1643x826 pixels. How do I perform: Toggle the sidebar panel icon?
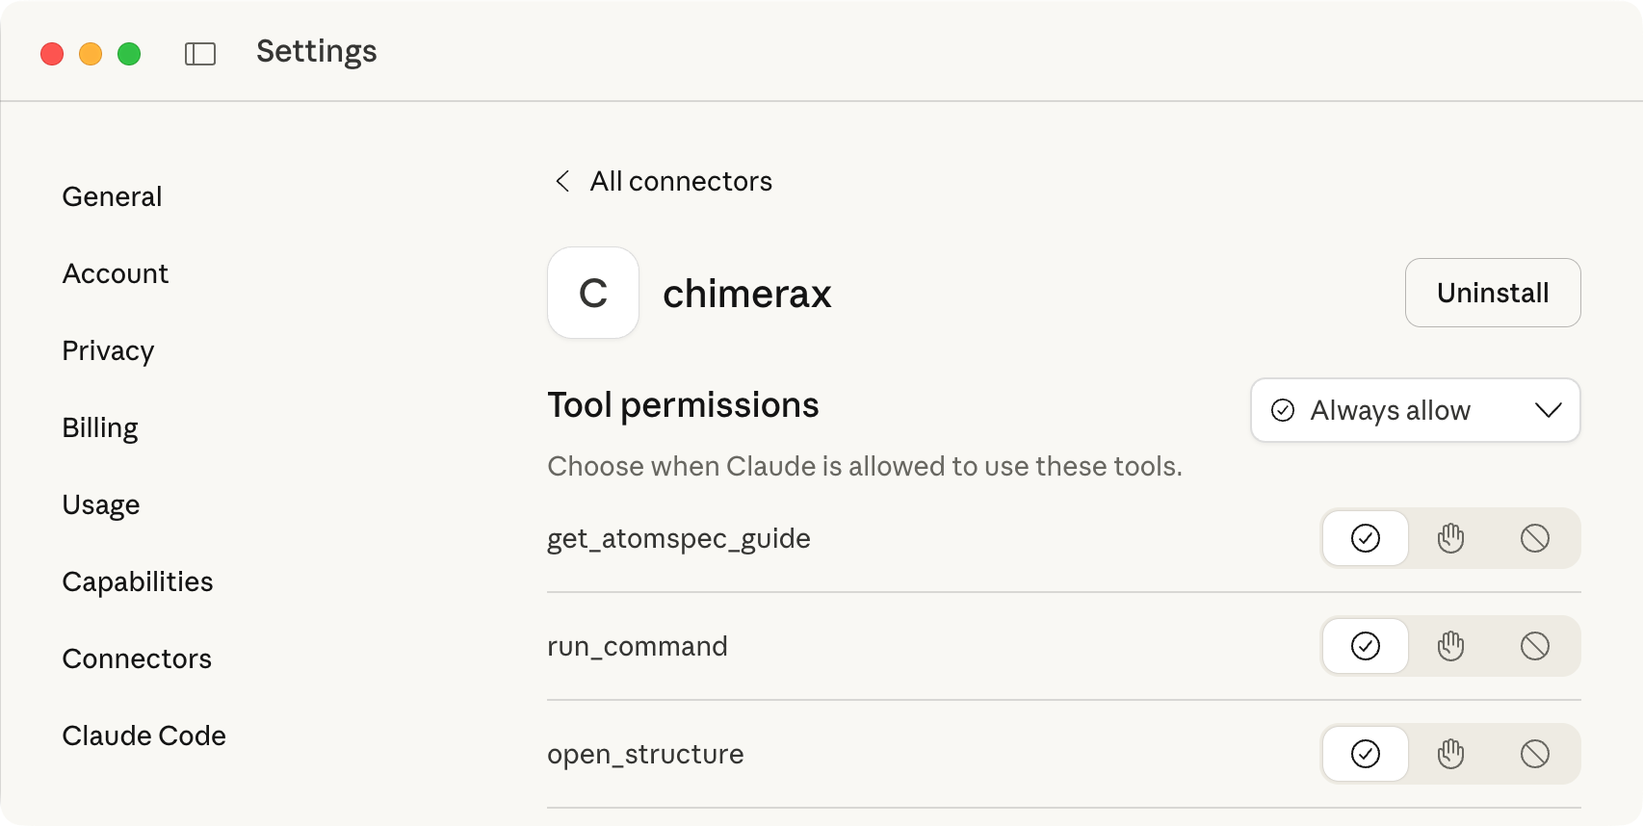(x=200, y=54)
